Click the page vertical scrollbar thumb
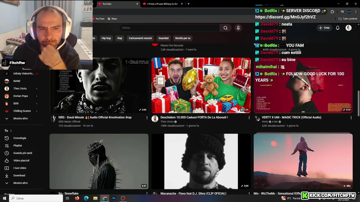 [x=358, y=104]
